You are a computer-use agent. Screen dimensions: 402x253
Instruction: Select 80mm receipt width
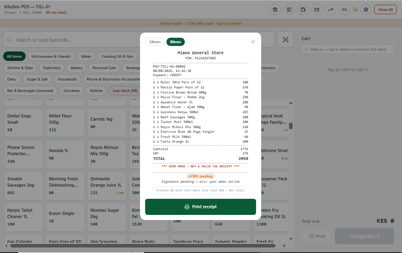click(175, 42)
